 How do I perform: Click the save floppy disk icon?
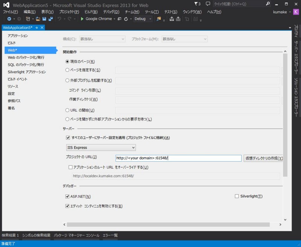pos(44,19)
